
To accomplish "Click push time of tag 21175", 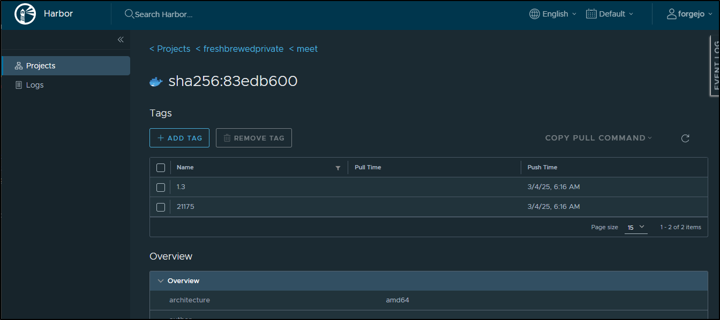I will pos(554,206).
